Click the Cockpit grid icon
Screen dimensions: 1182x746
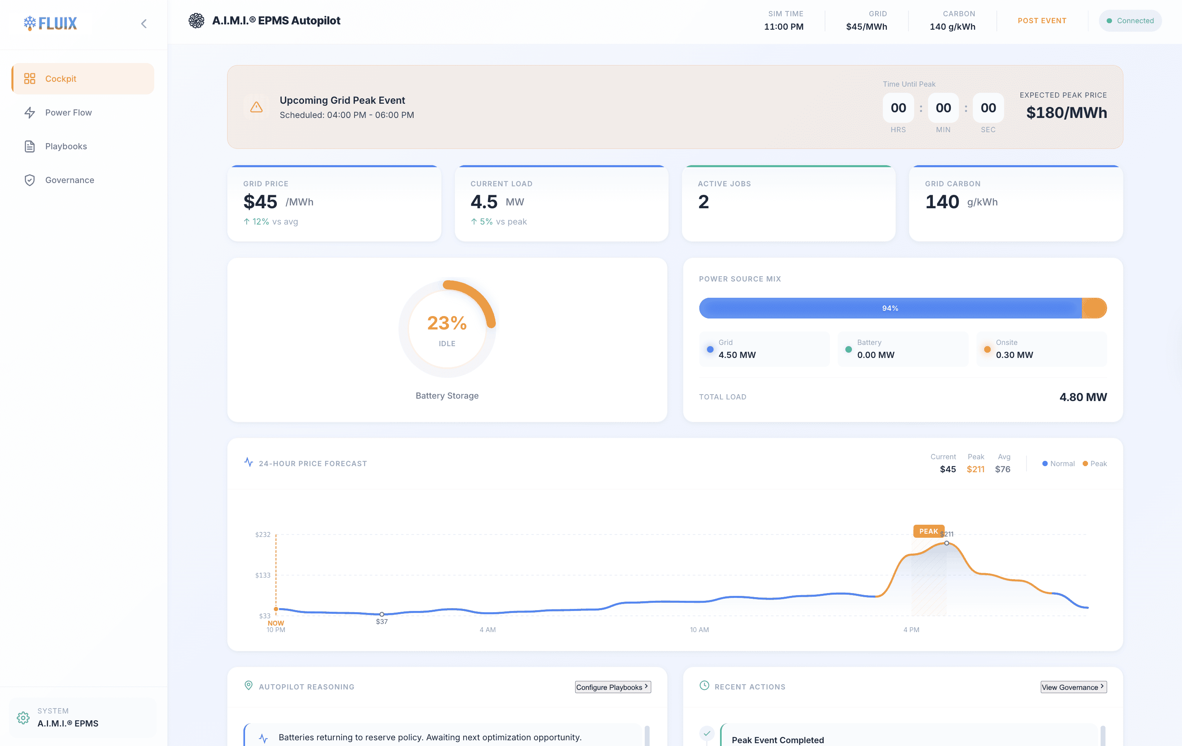(x=29, y=79)
